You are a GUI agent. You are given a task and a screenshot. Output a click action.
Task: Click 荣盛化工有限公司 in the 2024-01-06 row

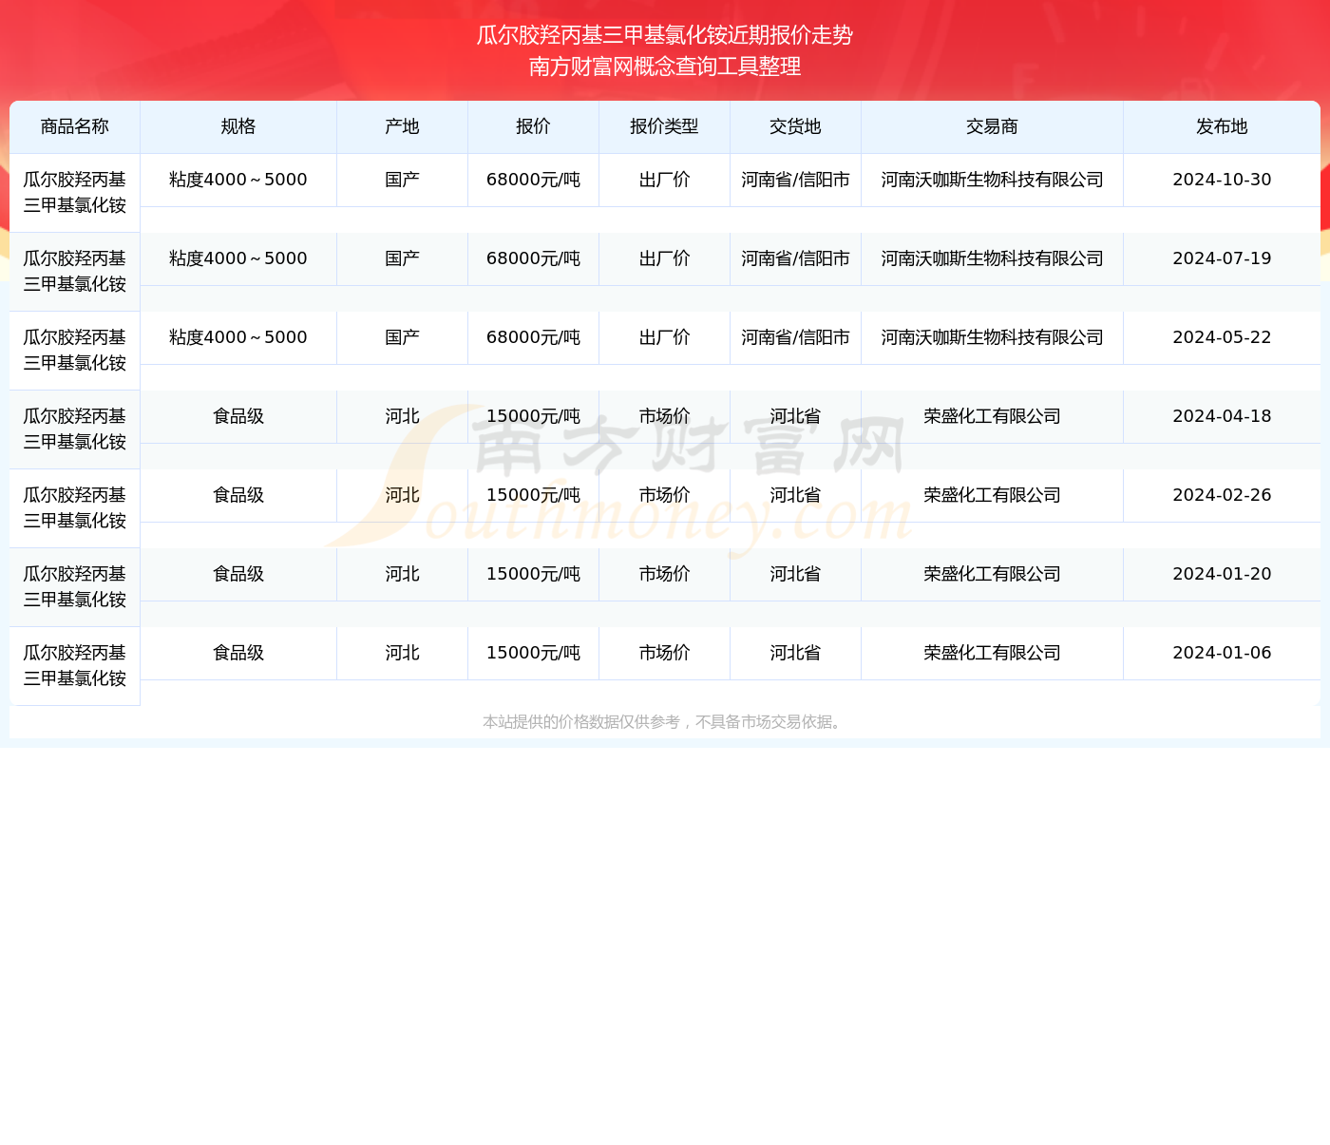(993, 653)
